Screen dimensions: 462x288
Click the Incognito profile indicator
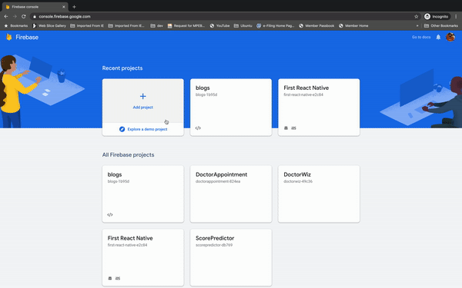[437, 16]
